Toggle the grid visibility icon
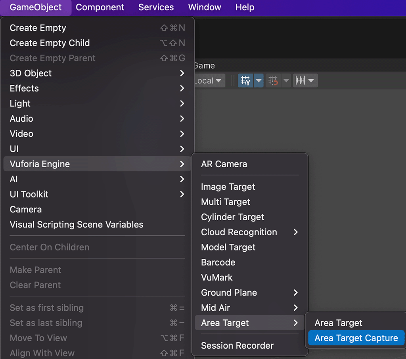 point(245,80)
